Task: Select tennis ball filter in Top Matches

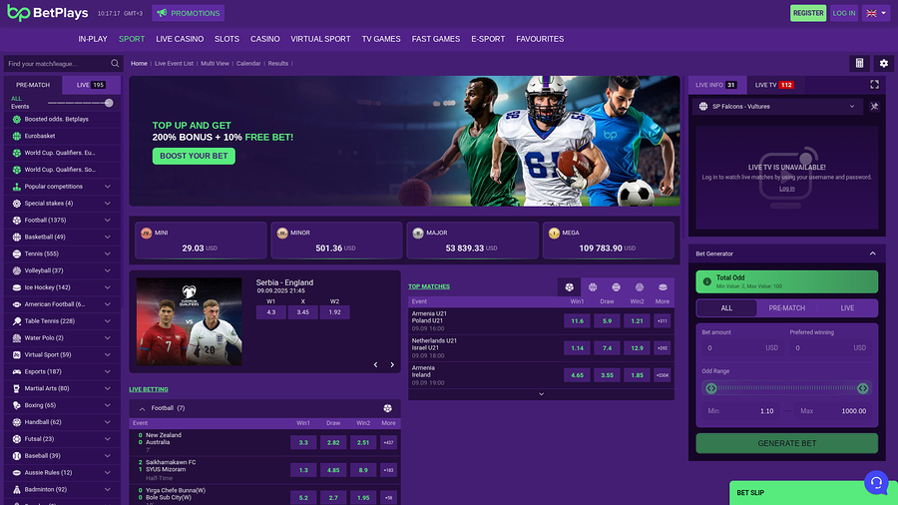Action: pos(617,287)
